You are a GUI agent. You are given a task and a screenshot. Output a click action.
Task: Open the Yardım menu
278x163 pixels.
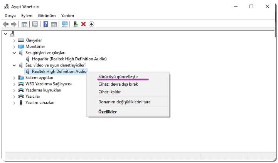coord(67,16)
